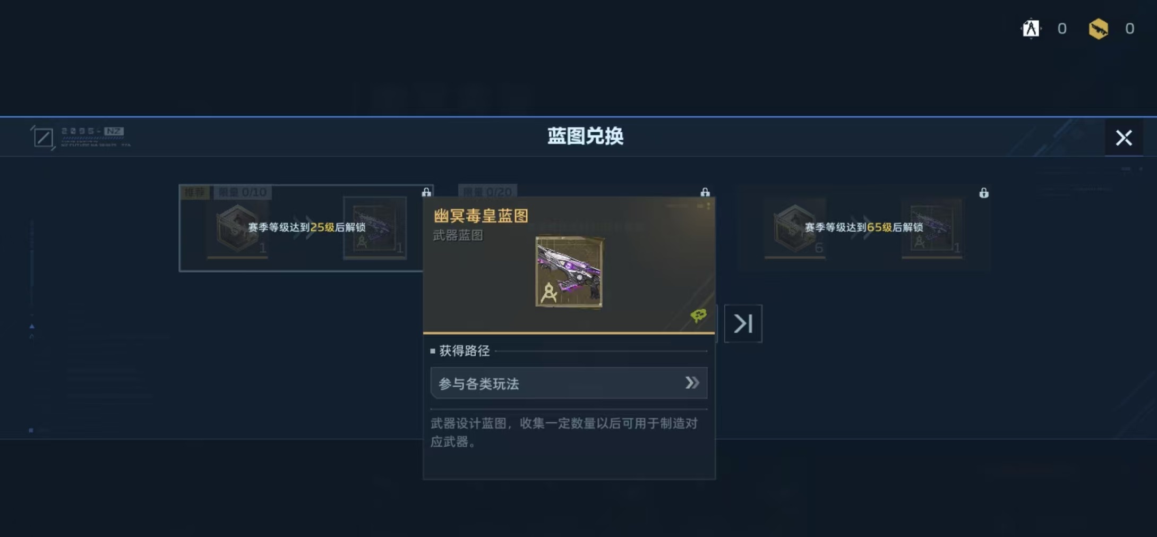The image size is (1157, 537).
Task: Click the green feedback speech bubble icon
Action: (x=698, y=316)
